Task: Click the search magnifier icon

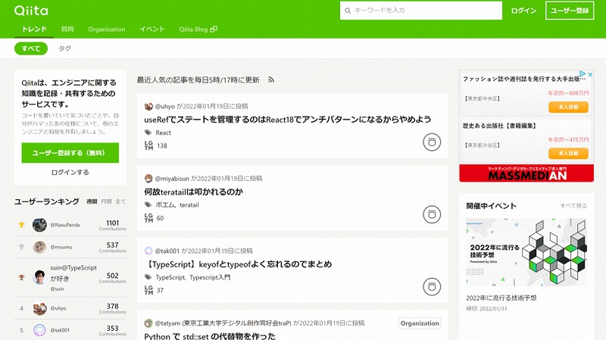Action: 348,11
